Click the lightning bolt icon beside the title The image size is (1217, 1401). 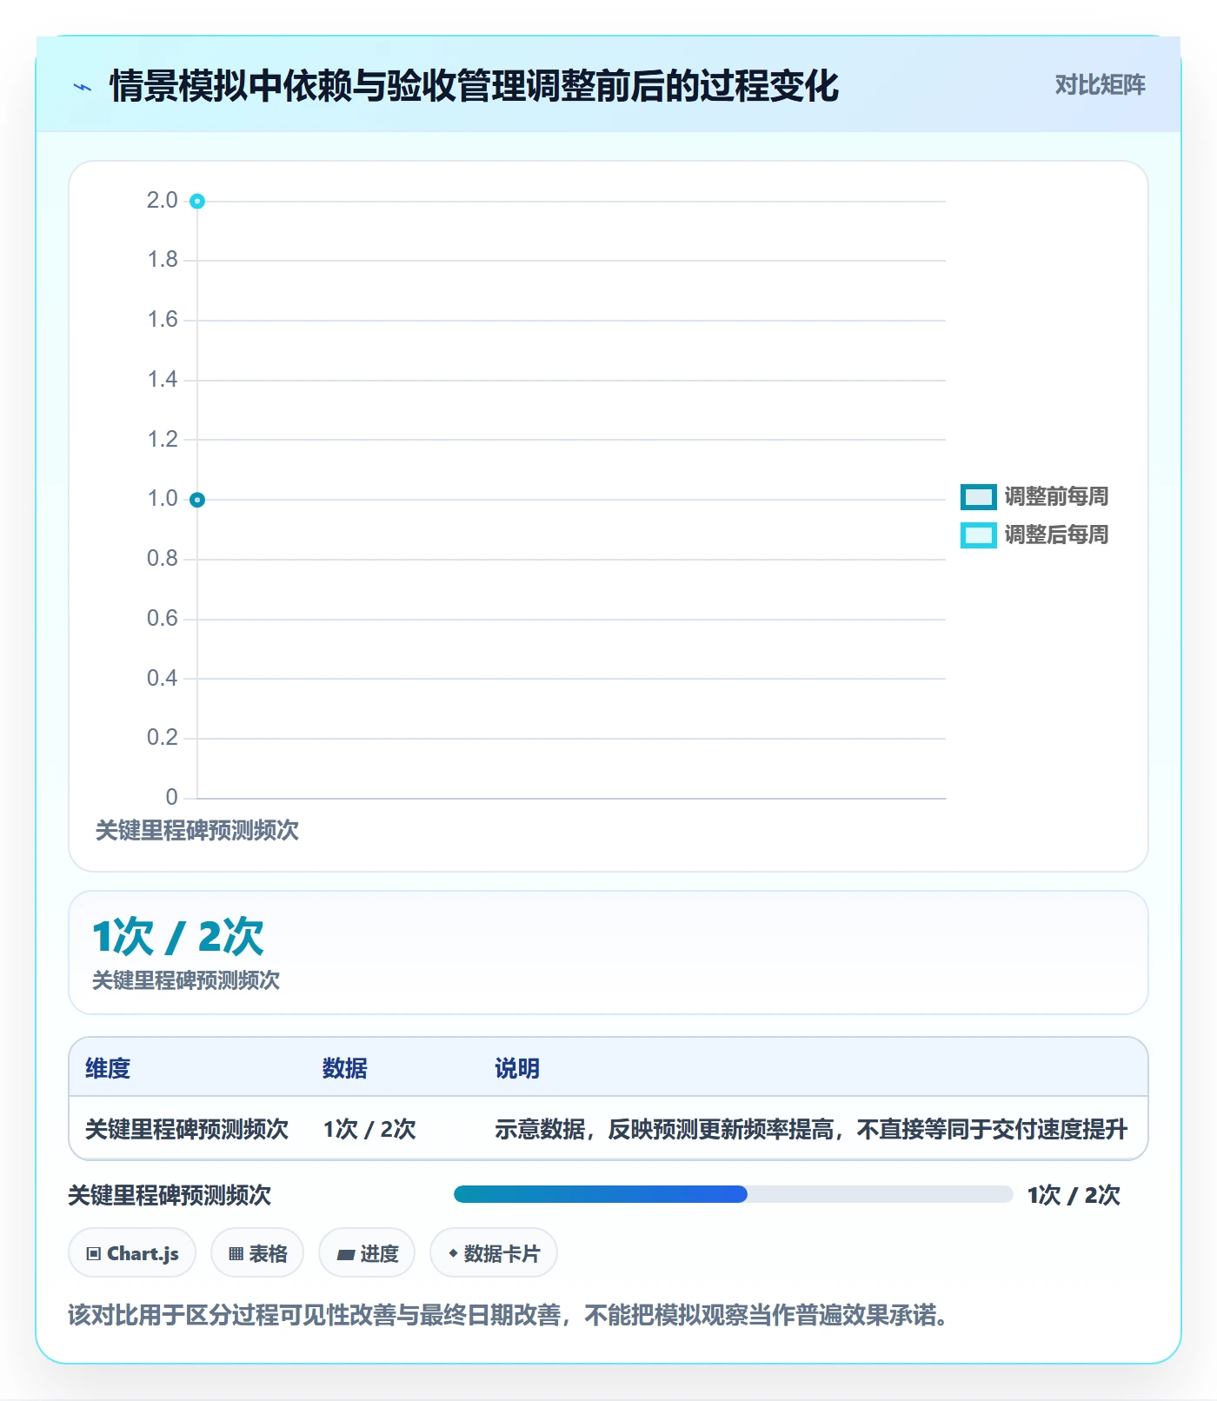point(83,87)
